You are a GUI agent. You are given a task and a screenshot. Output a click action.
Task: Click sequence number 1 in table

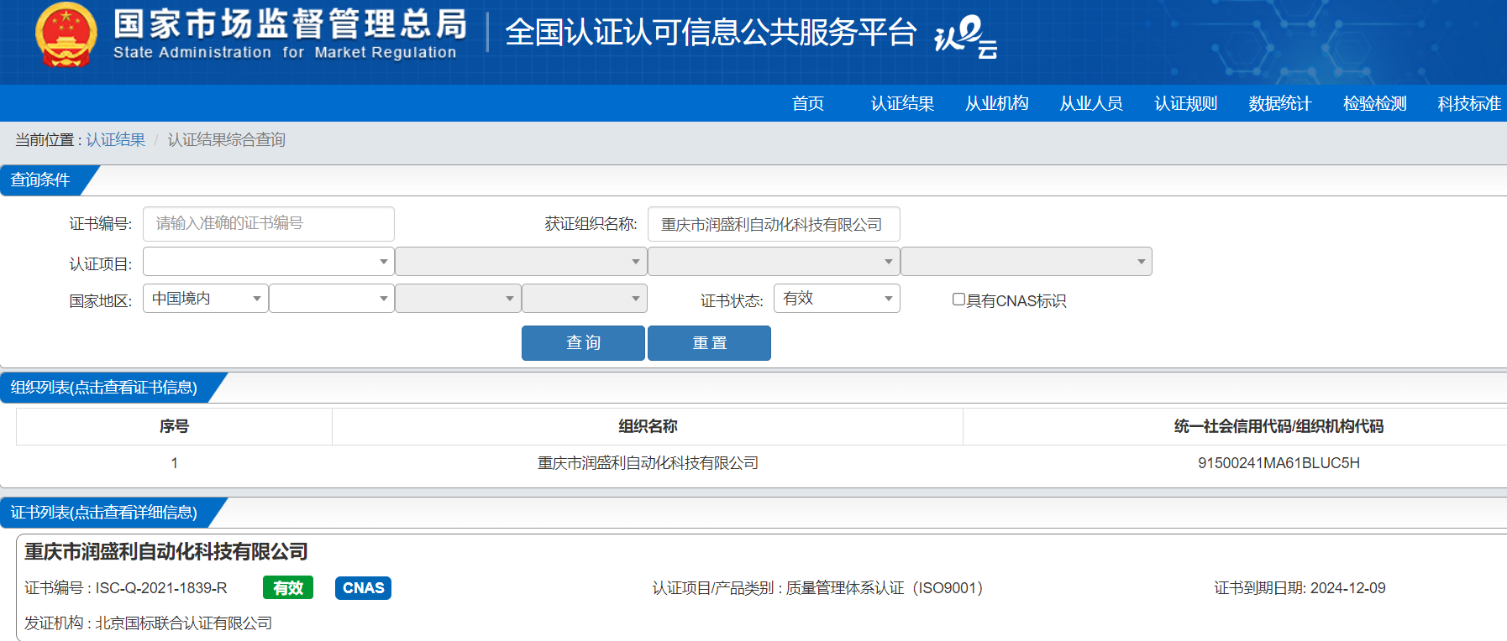point(174,463)
